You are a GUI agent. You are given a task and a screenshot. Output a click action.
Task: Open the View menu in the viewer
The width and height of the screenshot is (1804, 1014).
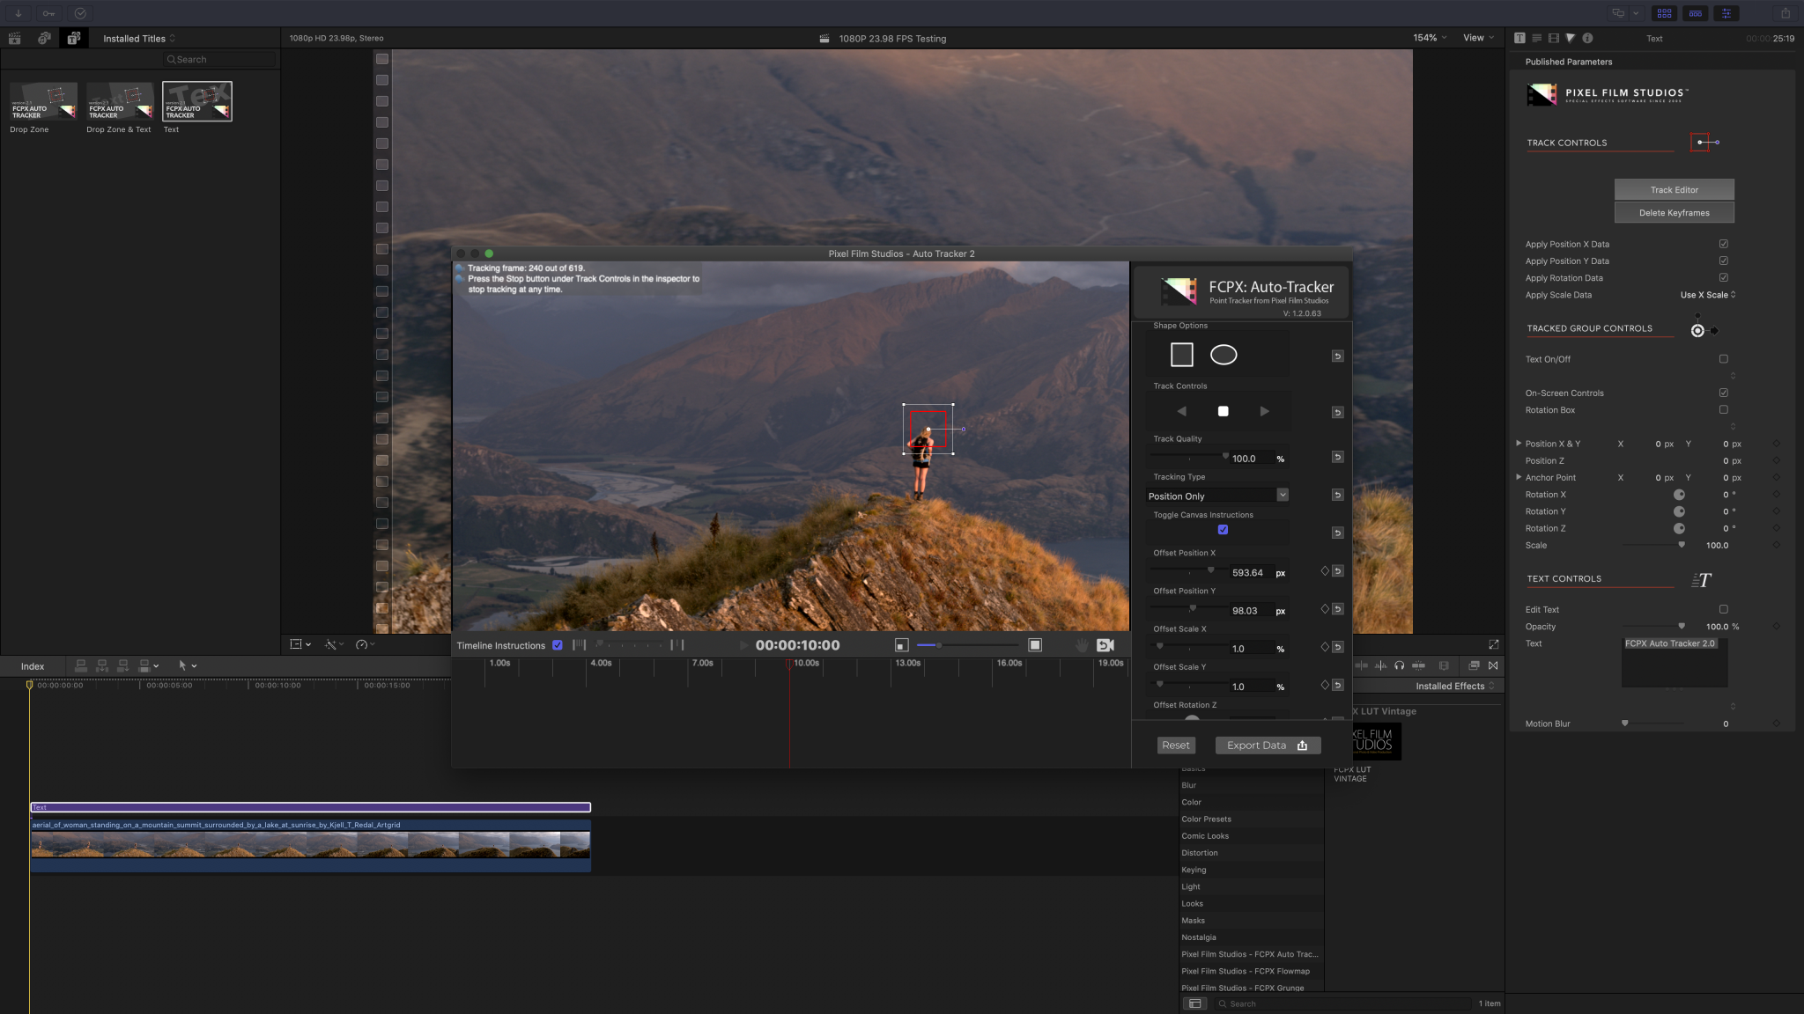pyautogui.click(x=1477, y=38)
